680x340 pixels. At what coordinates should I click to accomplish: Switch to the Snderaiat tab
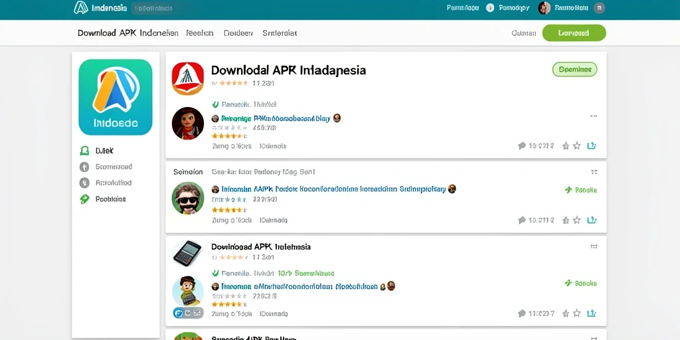pyautogui.click(x=280, y=33)
